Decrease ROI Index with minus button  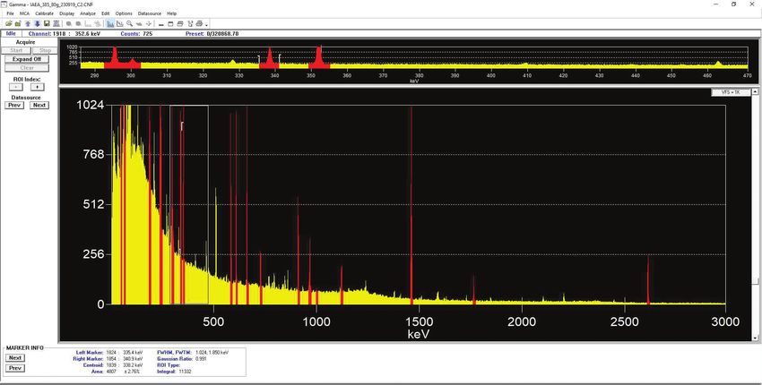(16, 88)
